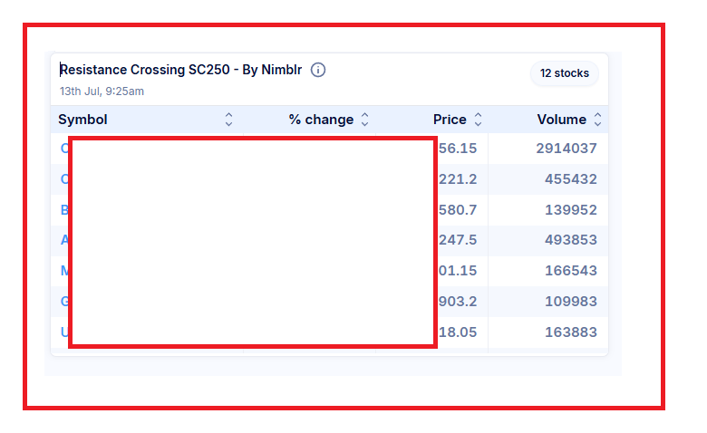Open the info icon beside Resistance Crossing title
This screenshot has width=707, height=433.
[318, 70]
